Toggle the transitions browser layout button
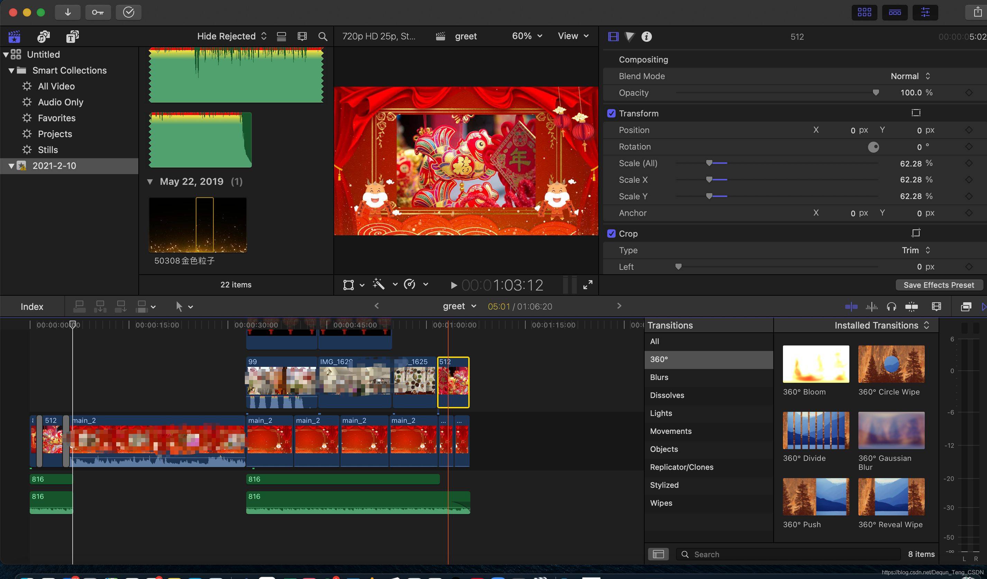Screen dimensions: 987x579 [x=658, y=554]
